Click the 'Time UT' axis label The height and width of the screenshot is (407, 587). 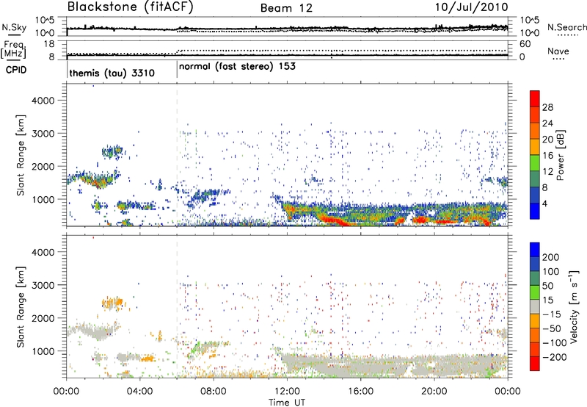pyautogui.click(x=287, y=403)
